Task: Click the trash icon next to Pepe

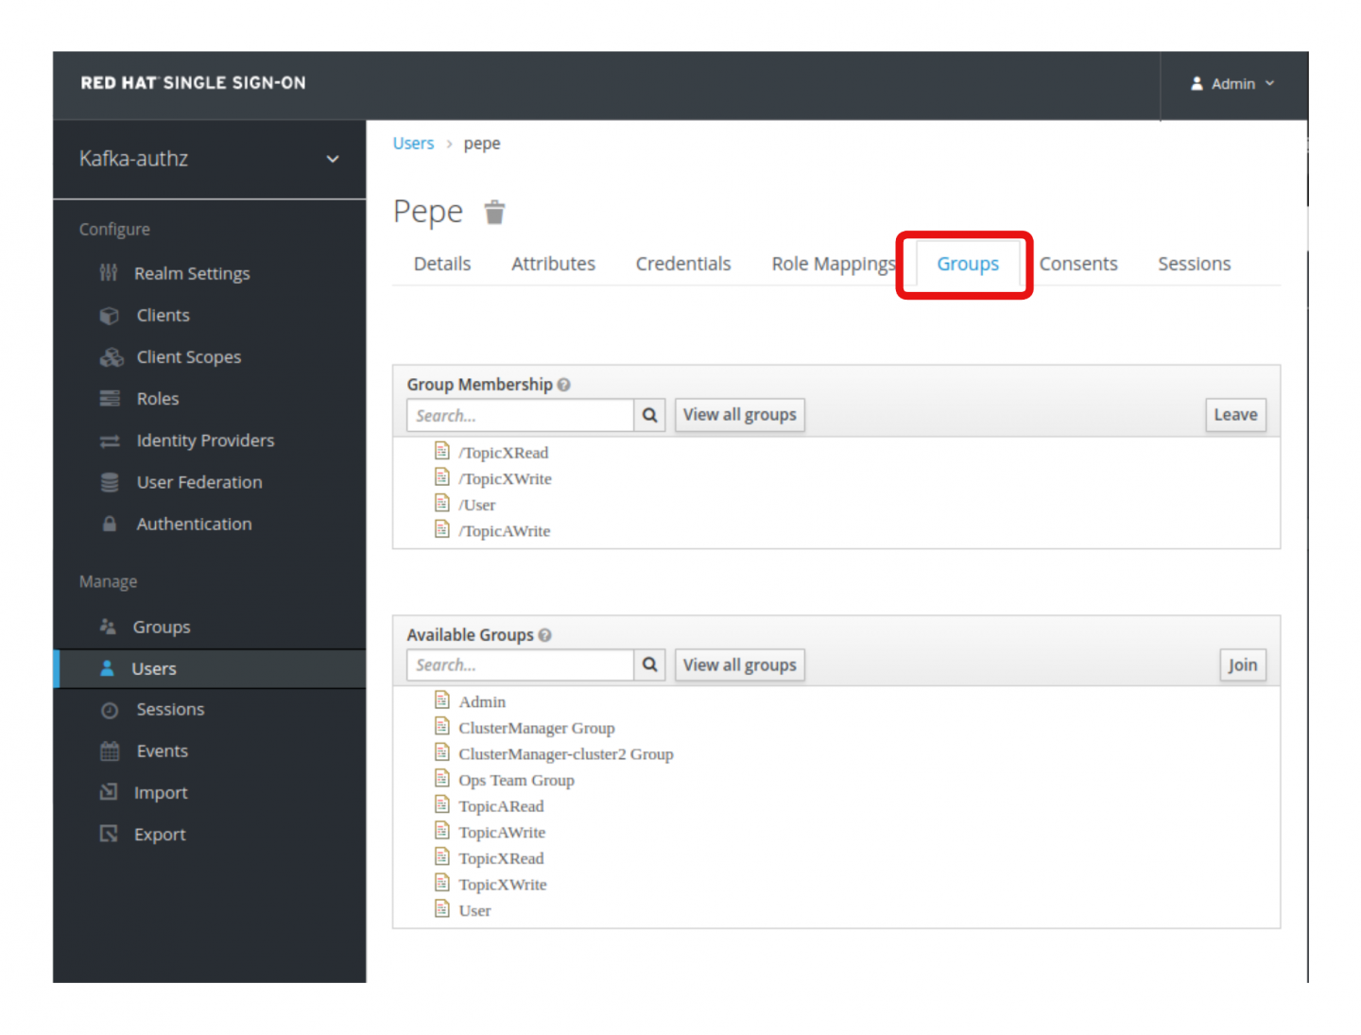Action: tap(494, 213)
